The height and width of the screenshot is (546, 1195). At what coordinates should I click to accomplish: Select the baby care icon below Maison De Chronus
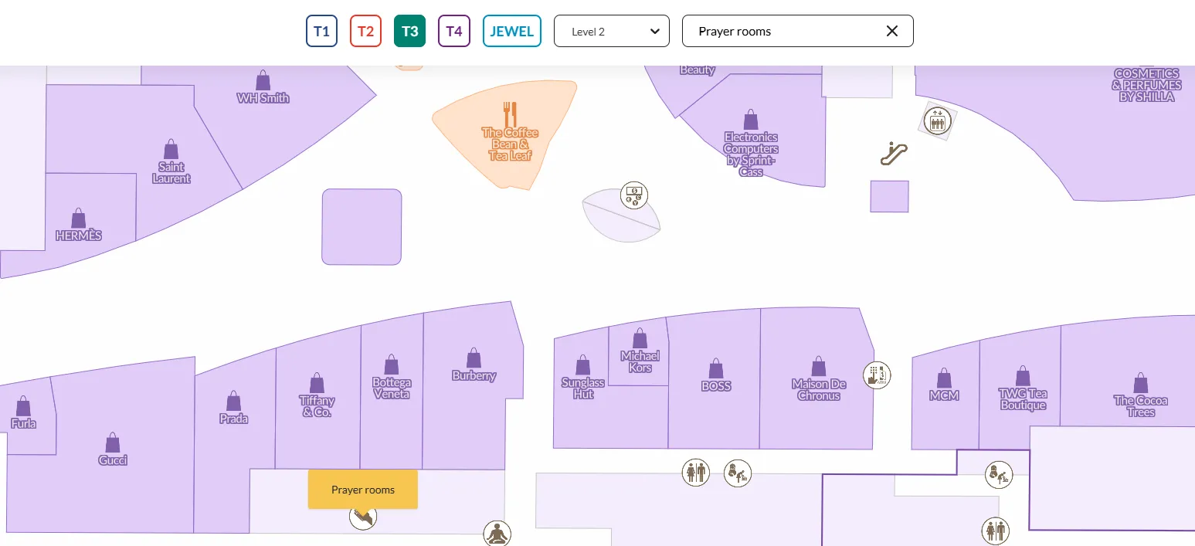click(x=738, y=473)
